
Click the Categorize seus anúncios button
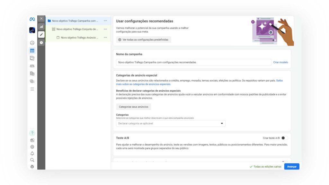pos(133,107)
